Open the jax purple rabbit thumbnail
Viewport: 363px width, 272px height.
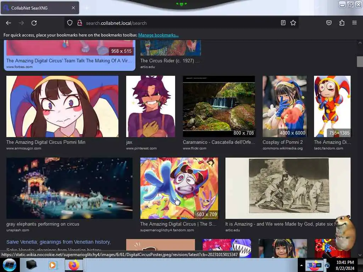click(x=150, y=106)
